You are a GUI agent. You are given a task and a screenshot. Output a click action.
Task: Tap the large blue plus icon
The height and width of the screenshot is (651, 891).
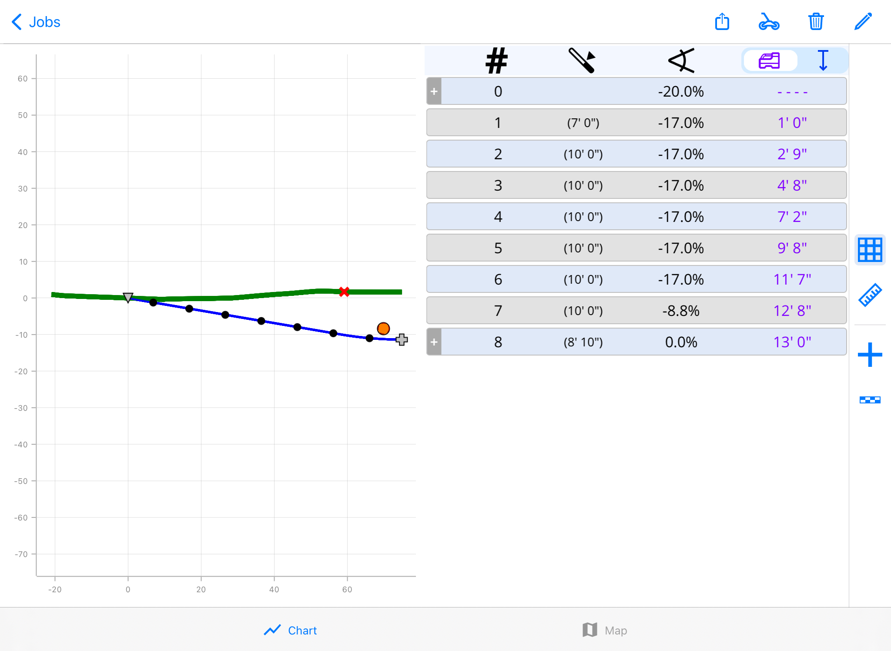pyautogui.click(x=870, y=355)
